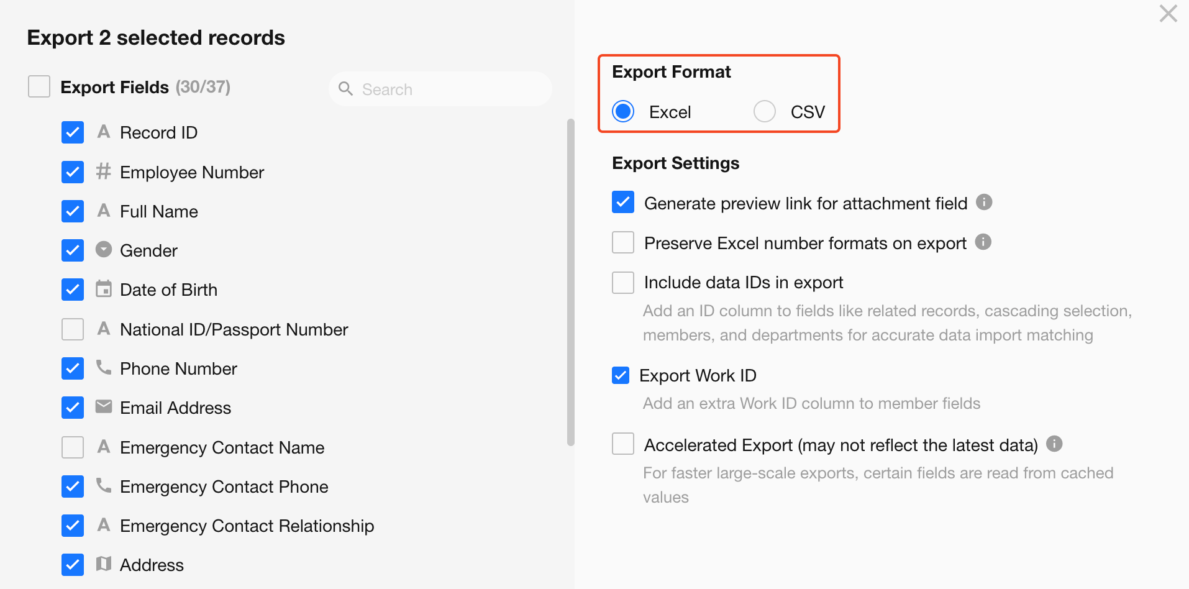This screenshot has width=1189, height=589.
Task: Check the Emergency Contact Name field
Action: 73,447
